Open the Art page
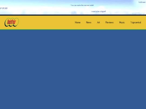This screenshot has width=146, height=109. pos(98,22)
